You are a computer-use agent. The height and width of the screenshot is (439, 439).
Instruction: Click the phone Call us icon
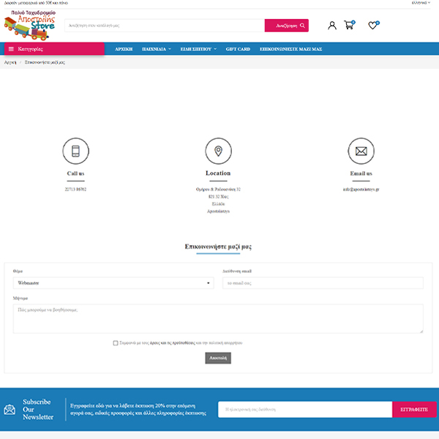[x=75, y=151]
